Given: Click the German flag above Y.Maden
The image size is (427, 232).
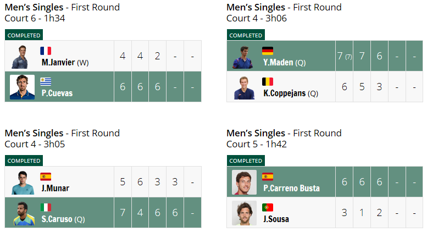Looking at the screenshot, I should 268,51.
